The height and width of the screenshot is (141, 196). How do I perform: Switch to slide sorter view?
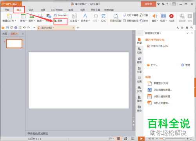coord(125,139)
